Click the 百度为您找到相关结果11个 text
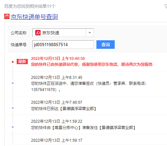 pos(30,6)
